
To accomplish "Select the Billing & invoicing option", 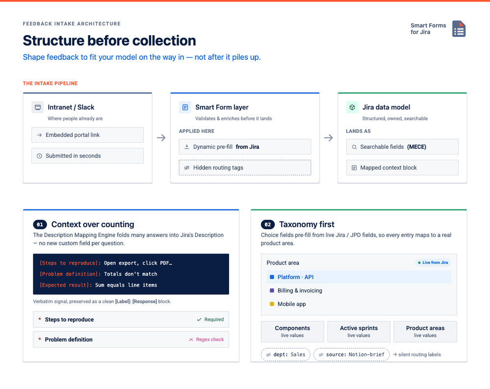I will click(x=359, y=290).
